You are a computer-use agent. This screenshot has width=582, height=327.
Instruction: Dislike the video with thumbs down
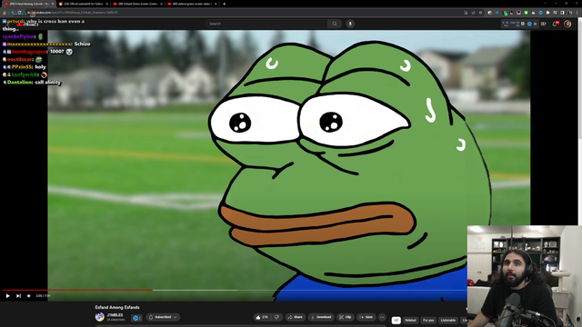[276, 317]
